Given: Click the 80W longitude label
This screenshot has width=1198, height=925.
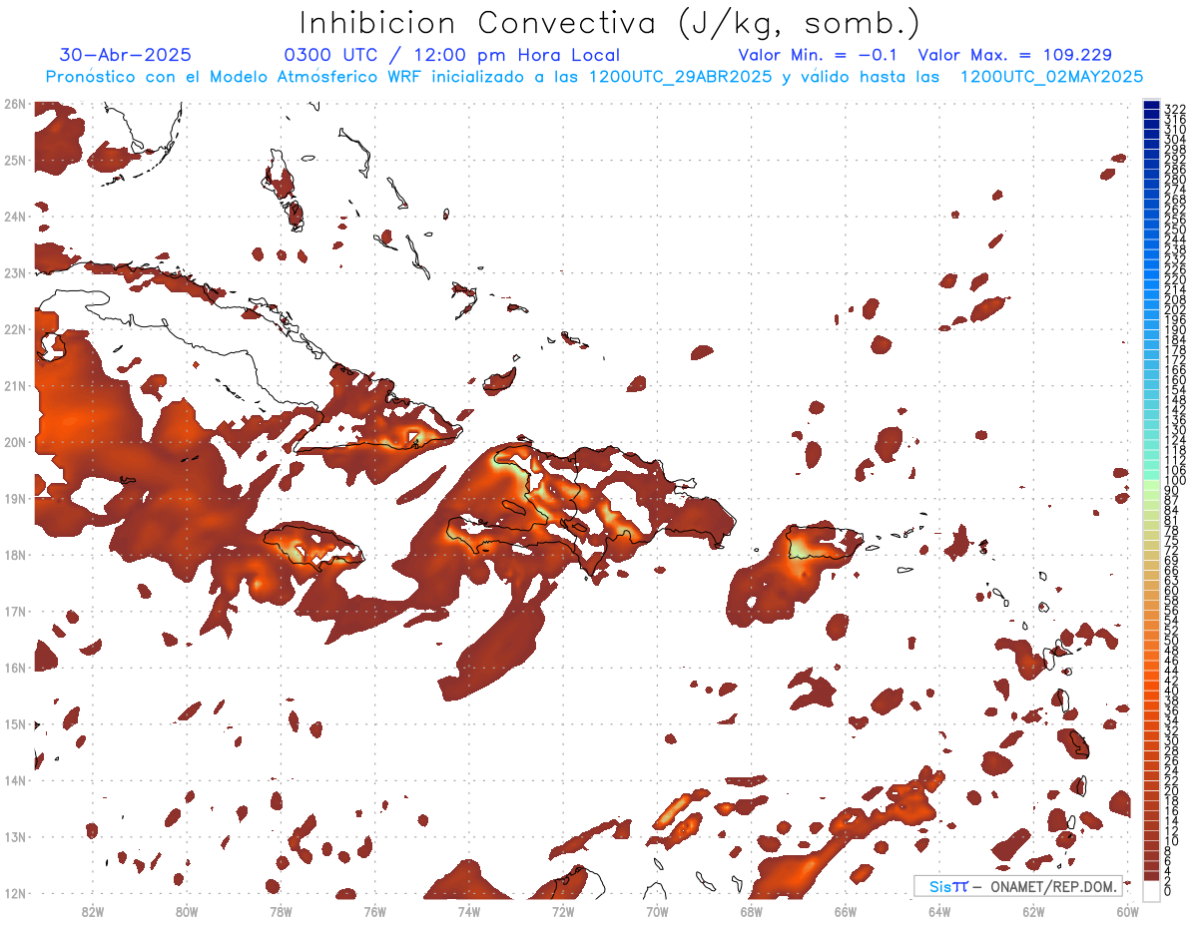Looking at the screenshot, I should [x=187, y=911].
